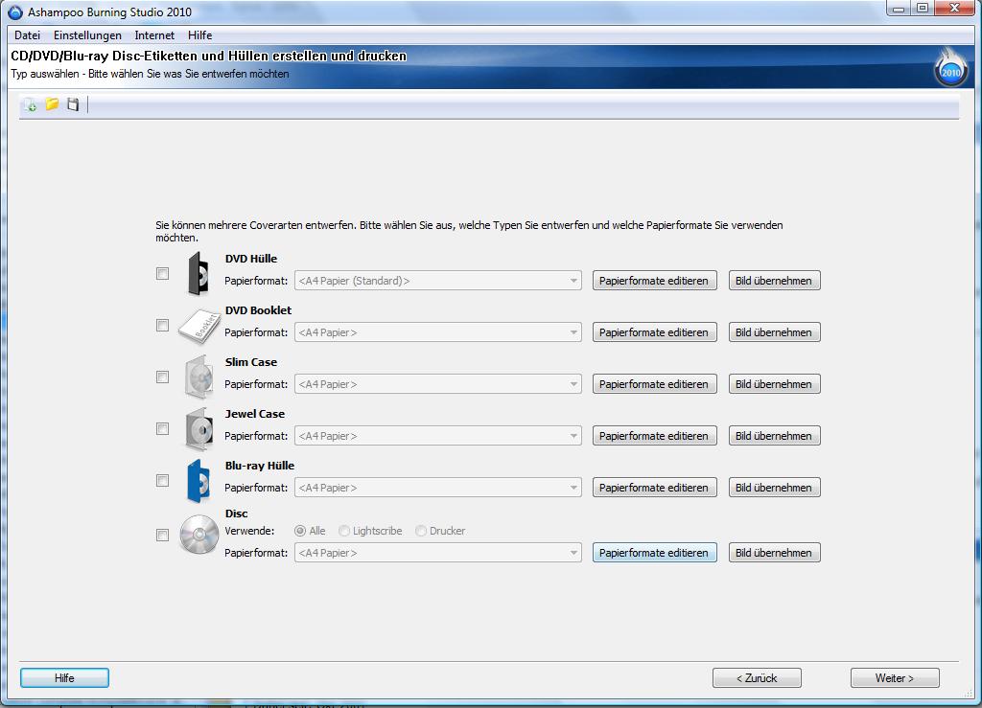Click the Hilfe button at bottom
Image resolution: width=982 pixels, height=708 pixels.
pyautogui.click(x=64, y=678)
